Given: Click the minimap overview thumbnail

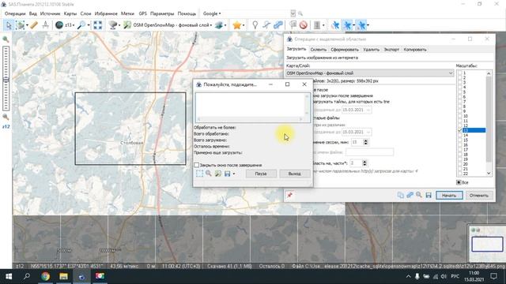Looking at the screenshot, I should (x=487, y=245).
